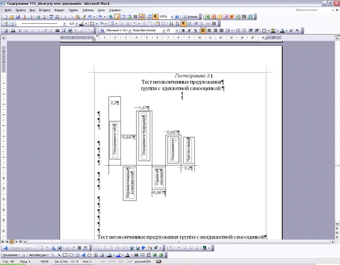
Task: Open the Формат menu
Action: (x=59, y=10)
